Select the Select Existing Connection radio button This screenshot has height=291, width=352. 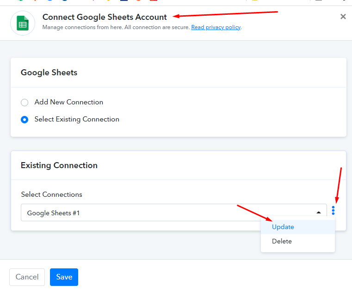click(x=25, y=120)
